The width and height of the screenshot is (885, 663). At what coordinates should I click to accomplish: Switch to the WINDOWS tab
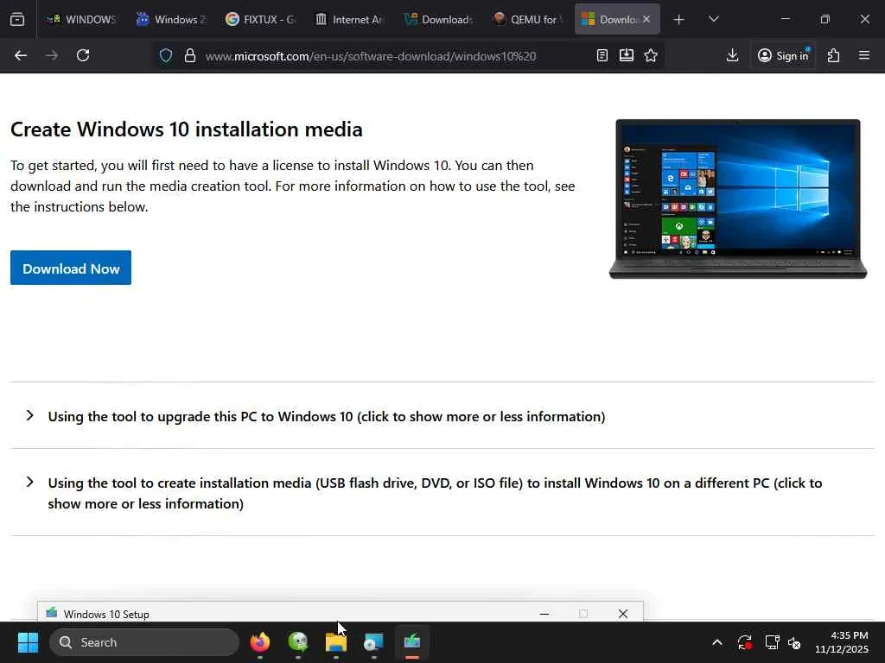pos(82,20)
